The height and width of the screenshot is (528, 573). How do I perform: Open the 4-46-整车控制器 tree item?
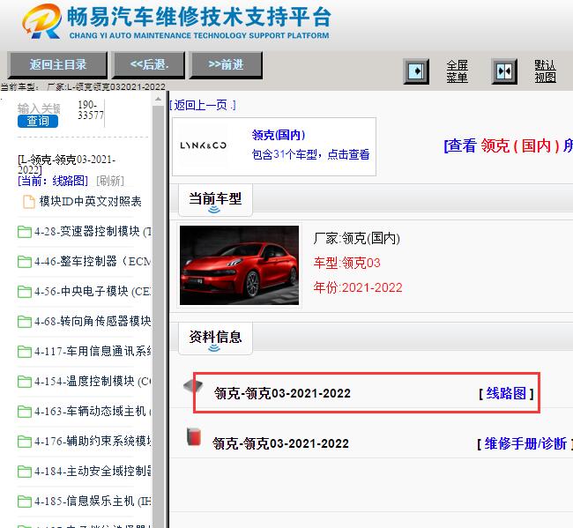(x=93, y=261)
